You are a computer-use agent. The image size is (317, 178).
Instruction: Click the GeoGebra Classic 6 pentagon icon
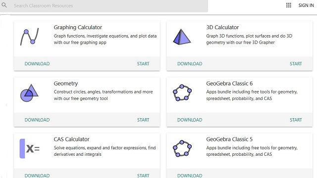tap(182, 93)
